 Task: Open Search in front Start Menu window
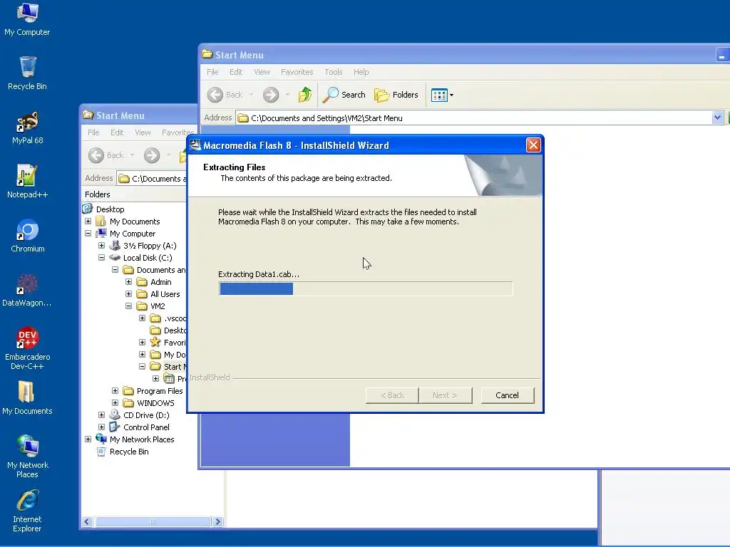point(344,95)
